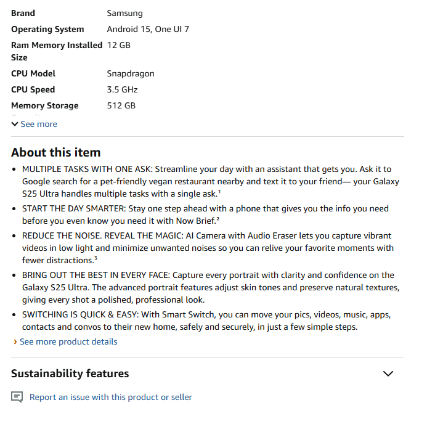Click the Brand value "Samsung"

[x=124, y=13]
